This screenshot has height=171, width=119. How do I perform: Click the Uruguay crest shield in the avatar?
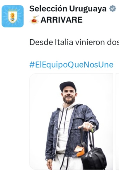point(13,17)
